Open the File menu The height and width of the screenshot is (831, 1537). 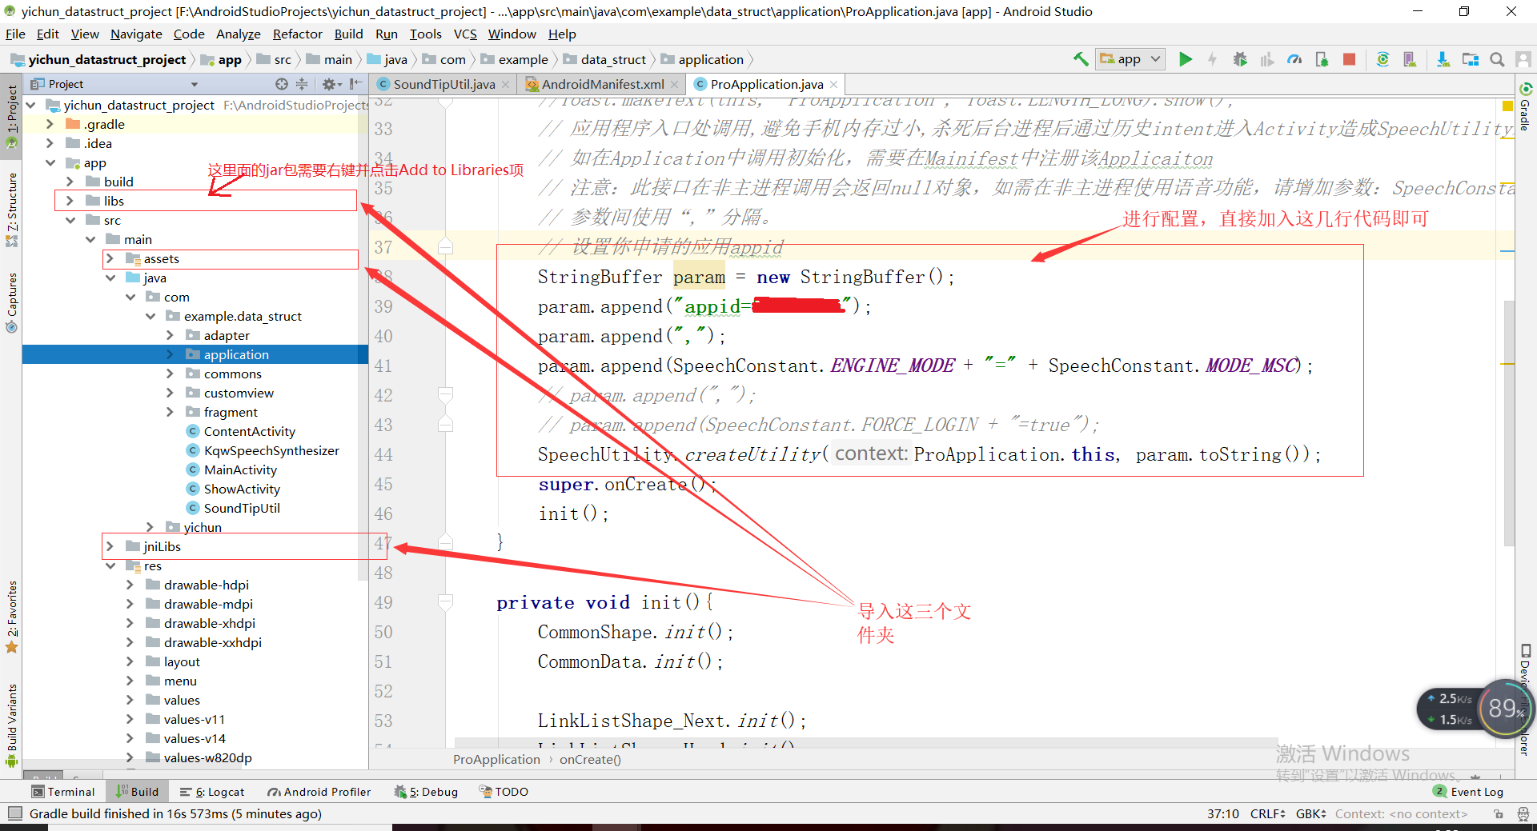click(x=15, y=34)
